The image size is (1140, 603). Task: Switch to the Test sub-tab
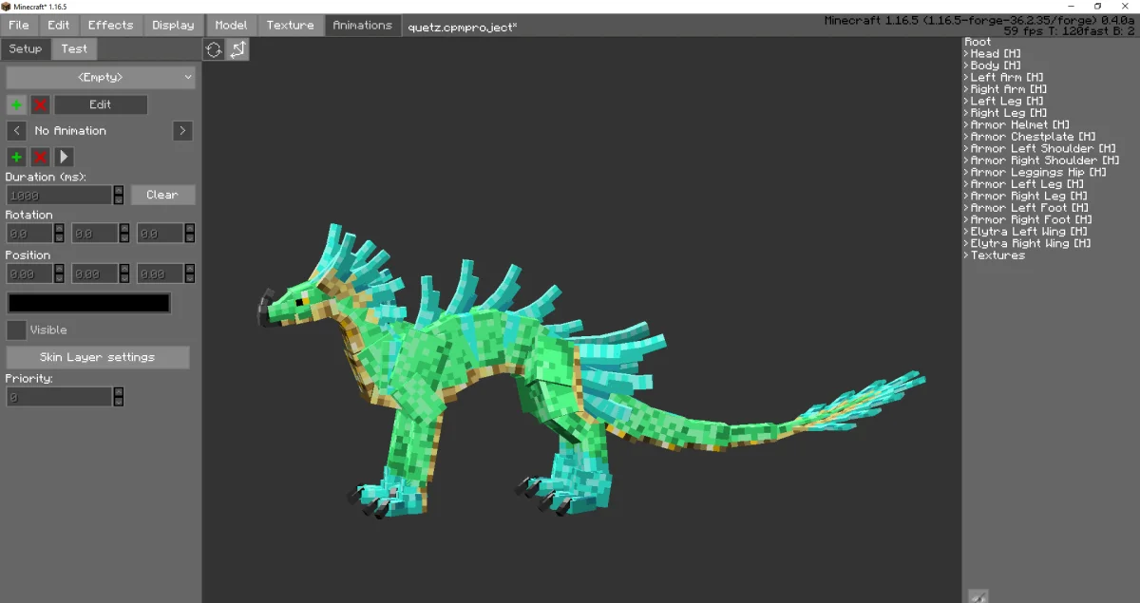click(x=74, y=49)
